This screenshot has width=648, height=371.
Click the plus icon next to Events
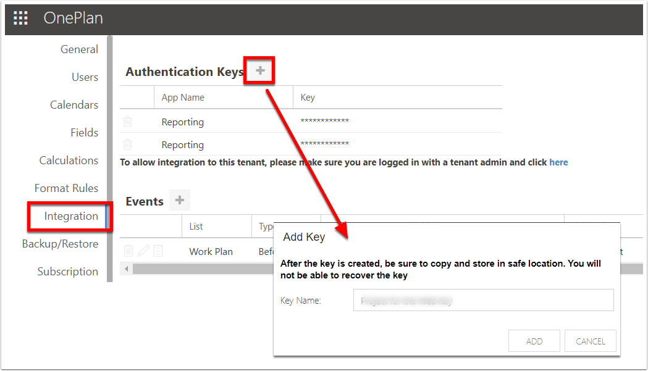180,200
